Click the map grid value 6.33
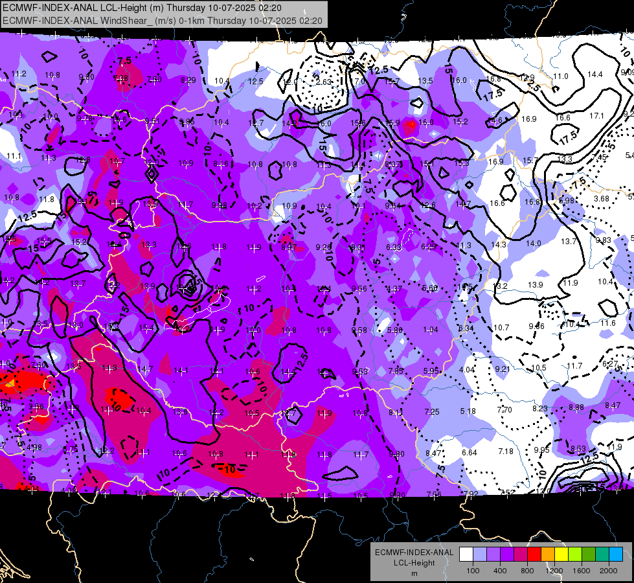Viewport: 634px width, 583px height. pyautogui.click(x=394, y=247)
